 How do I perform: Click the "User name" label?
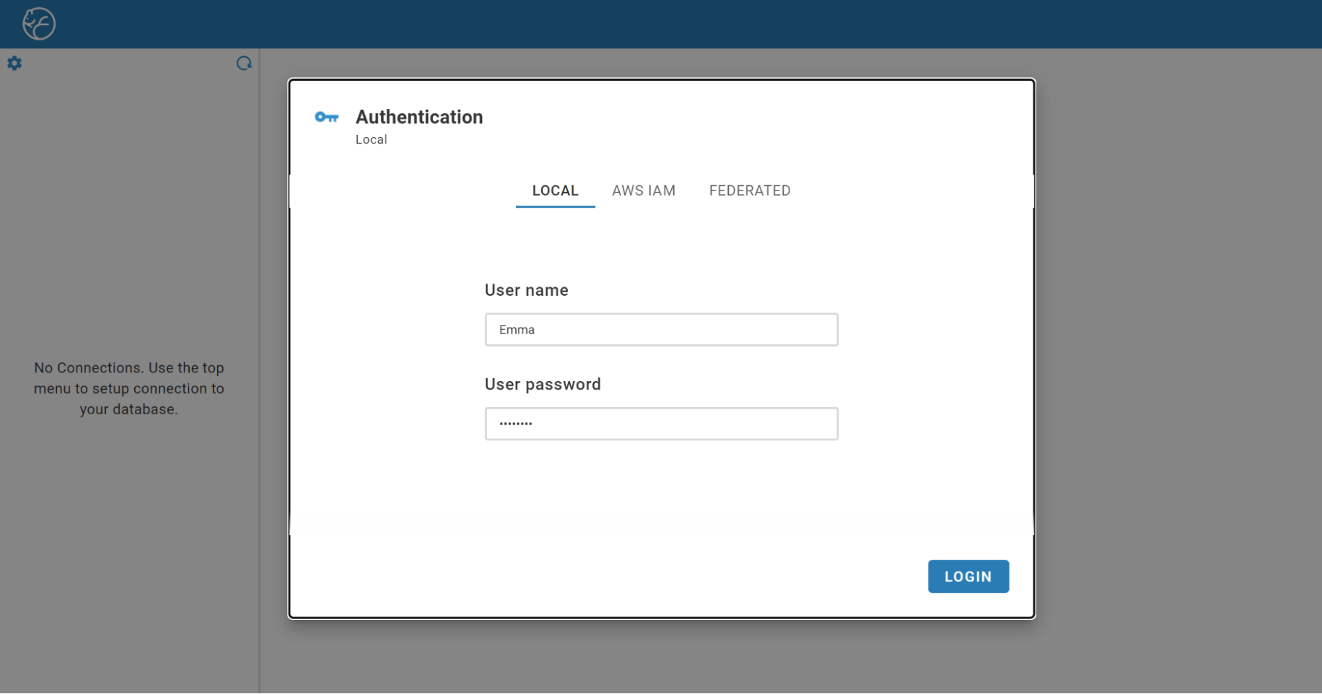pyautogui.click(x=526, y=290)
